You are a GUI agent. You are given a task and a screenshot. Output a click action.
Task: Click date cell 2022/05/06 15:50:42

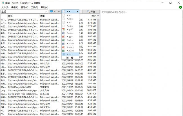[x=72, y=91]
